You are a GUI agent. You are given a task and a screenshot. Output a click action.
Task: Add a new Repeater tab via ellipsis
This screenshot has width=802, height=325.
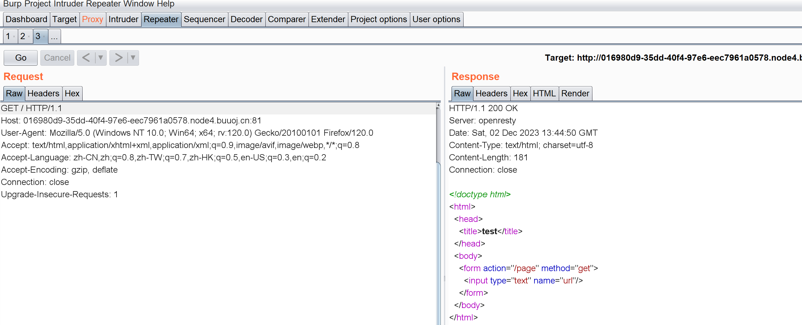55,37
